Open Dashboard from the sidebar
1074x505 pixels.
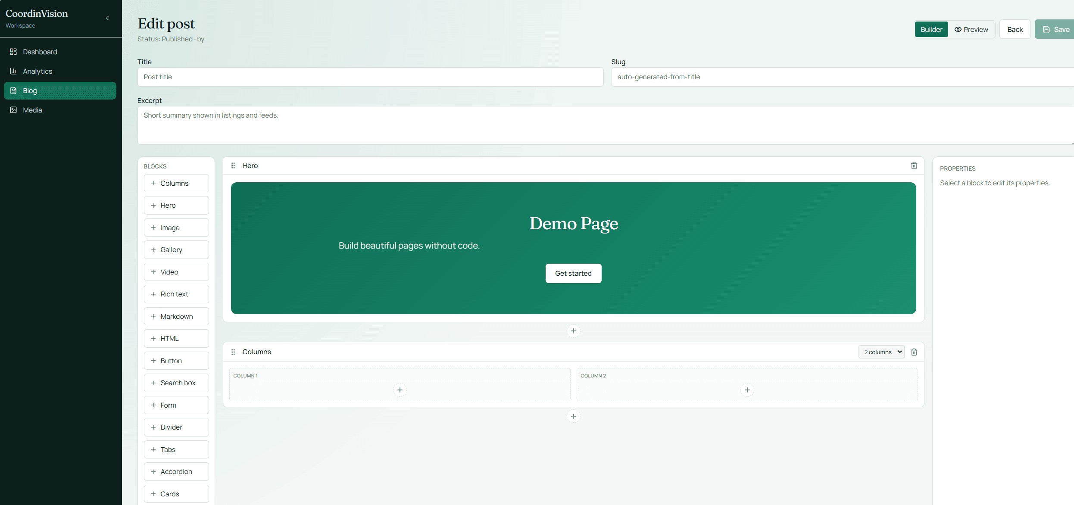[60, 52]
